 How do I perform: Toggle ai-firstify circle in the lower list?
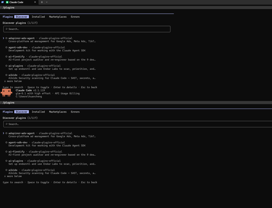pos(6,152)
